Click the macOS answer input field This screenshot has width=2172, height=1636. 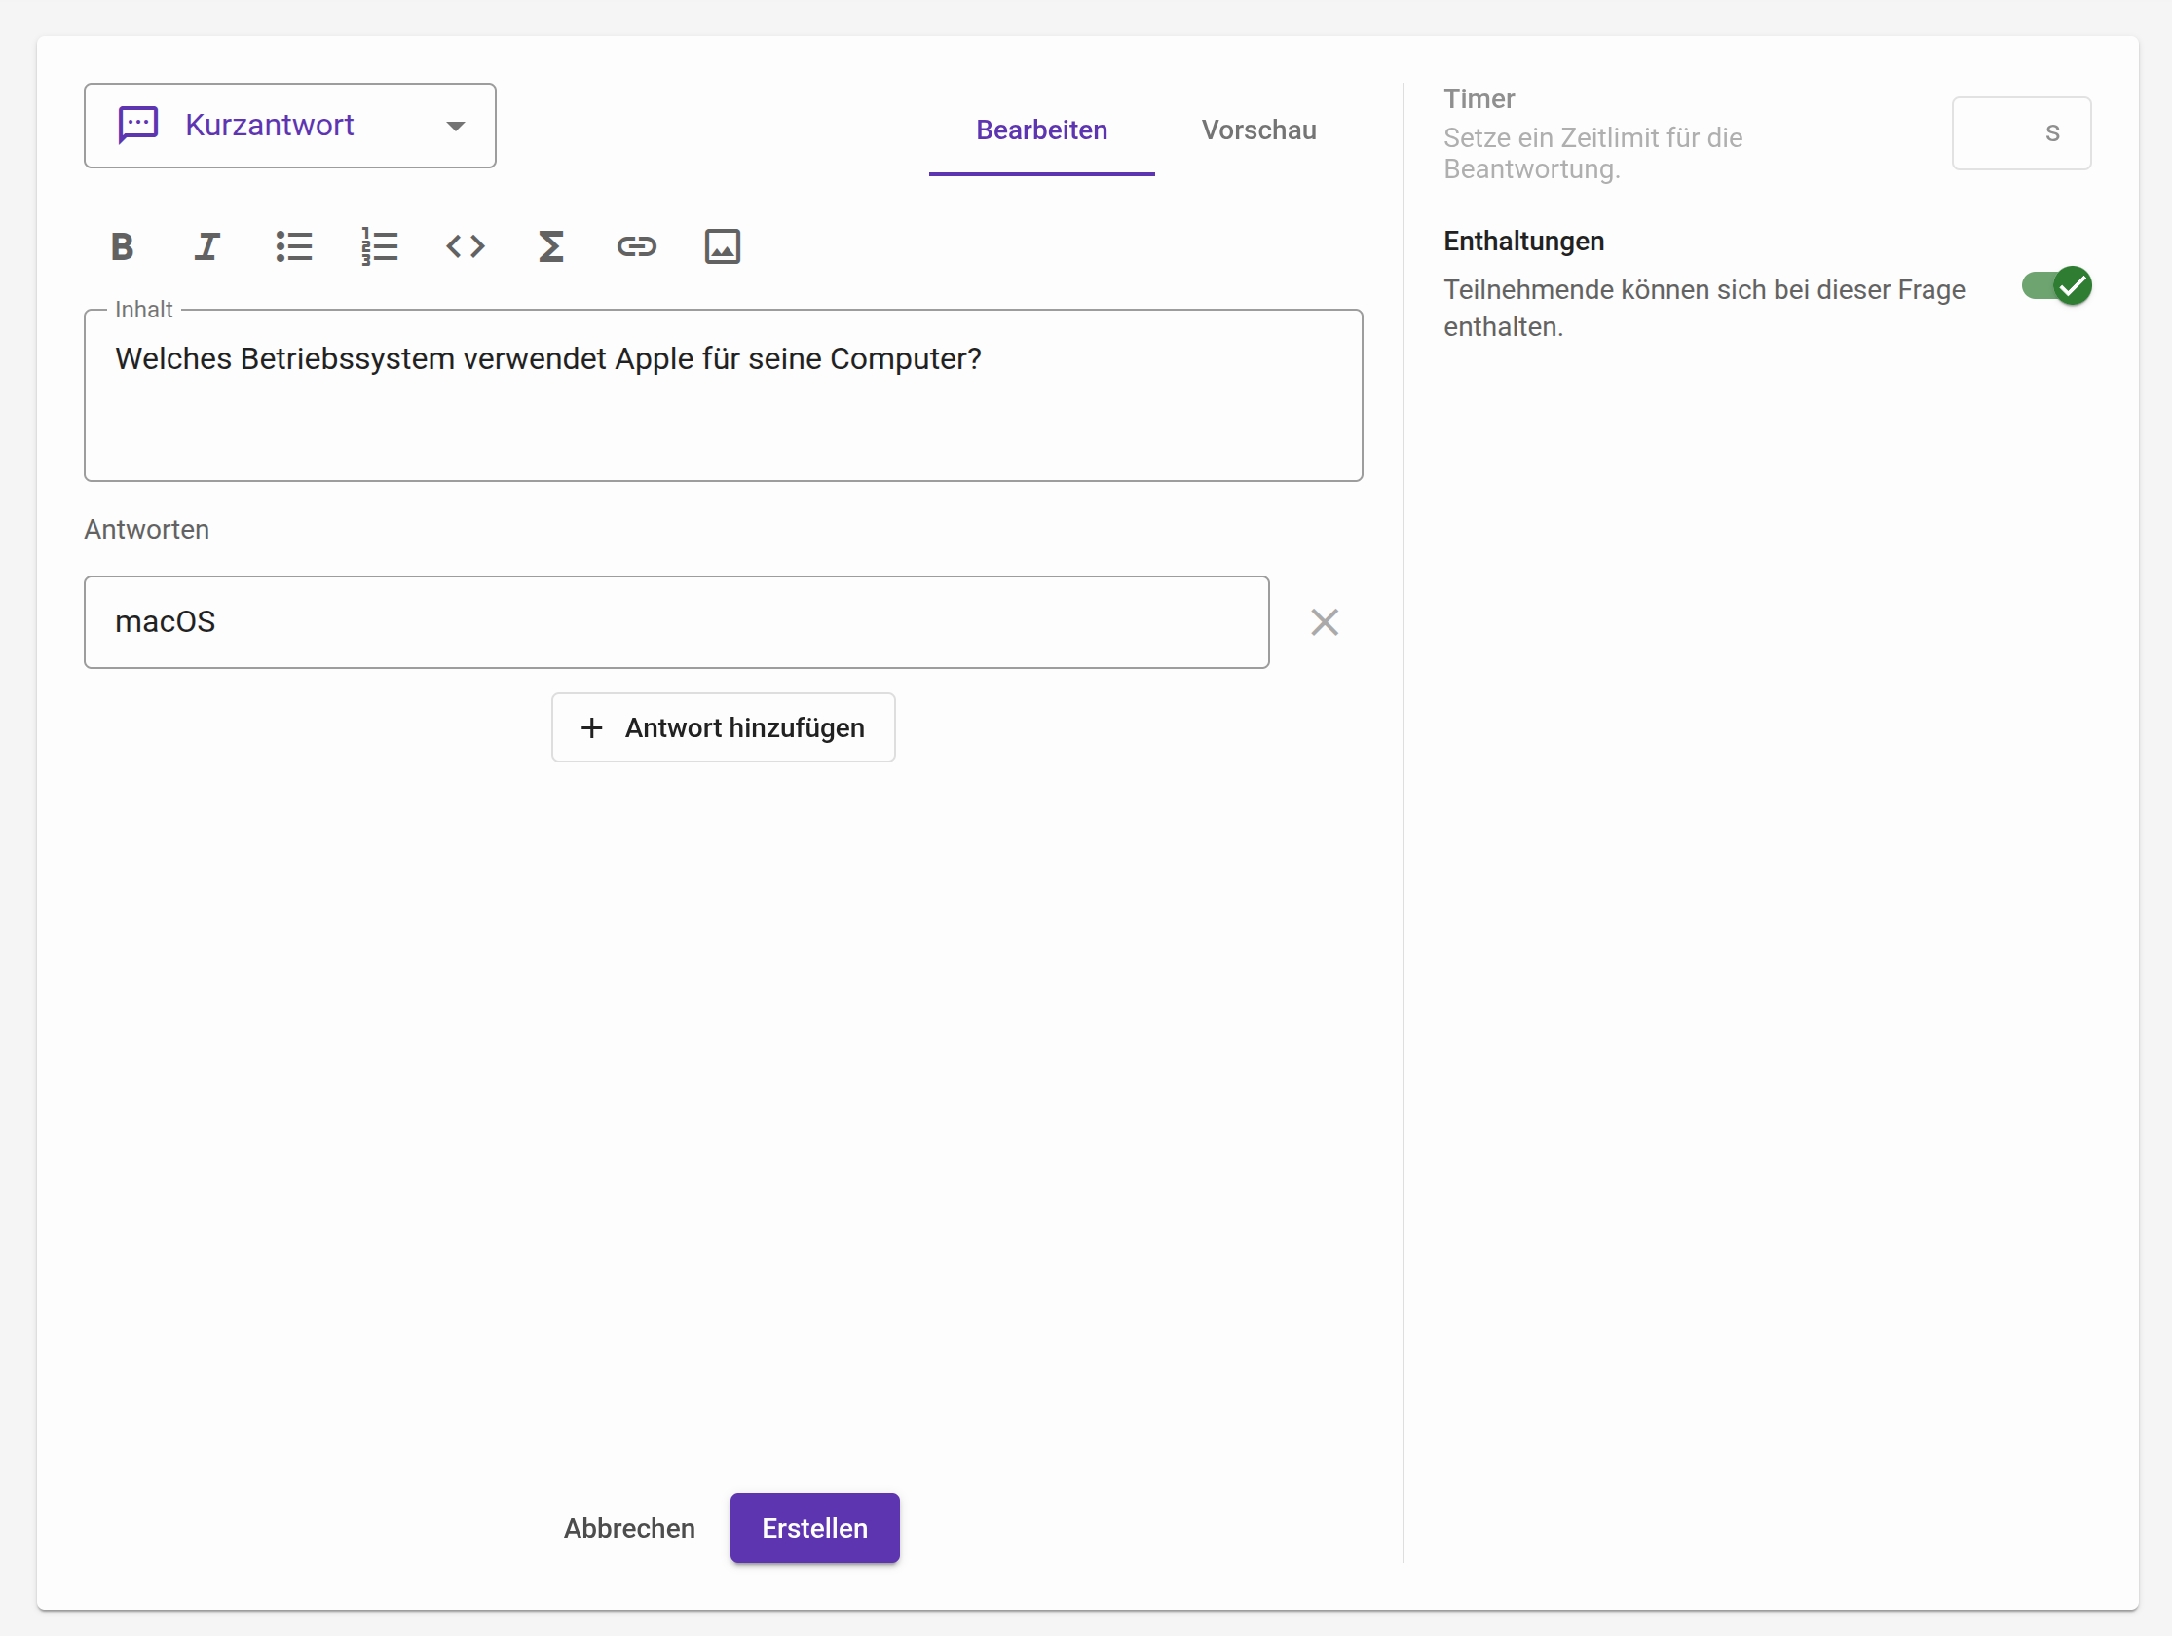[676, 622]
